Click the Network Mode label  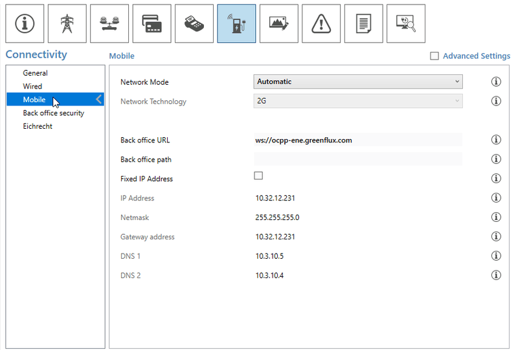pyautogui.click(x=144, y=82)
